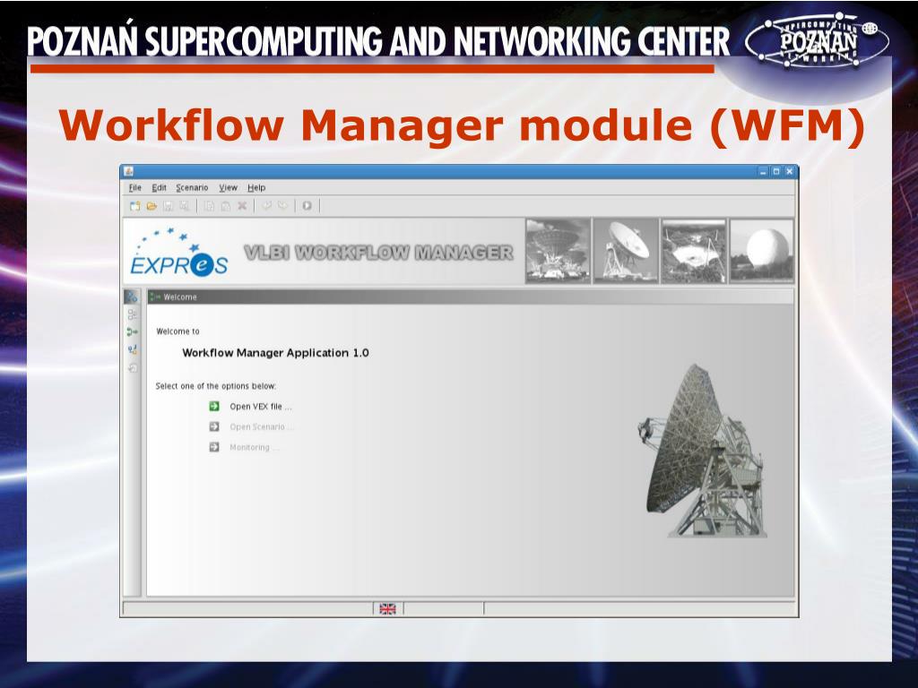Viewport: 918px width, 688px height.
Task: Click 'Workflow Manager Application 1.0' text
Action: [x=276, y=353]
